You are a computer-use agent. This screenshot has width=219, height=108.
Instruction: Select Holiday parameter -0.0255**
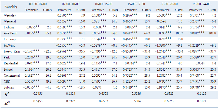click(x=32, y=27)
